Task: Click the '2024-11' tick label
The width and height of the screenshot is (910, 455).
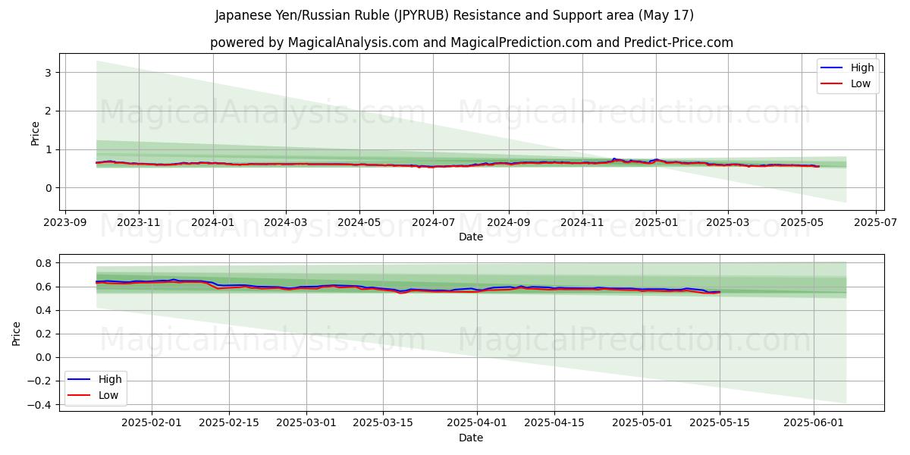Action: click(x=582, y=224)
